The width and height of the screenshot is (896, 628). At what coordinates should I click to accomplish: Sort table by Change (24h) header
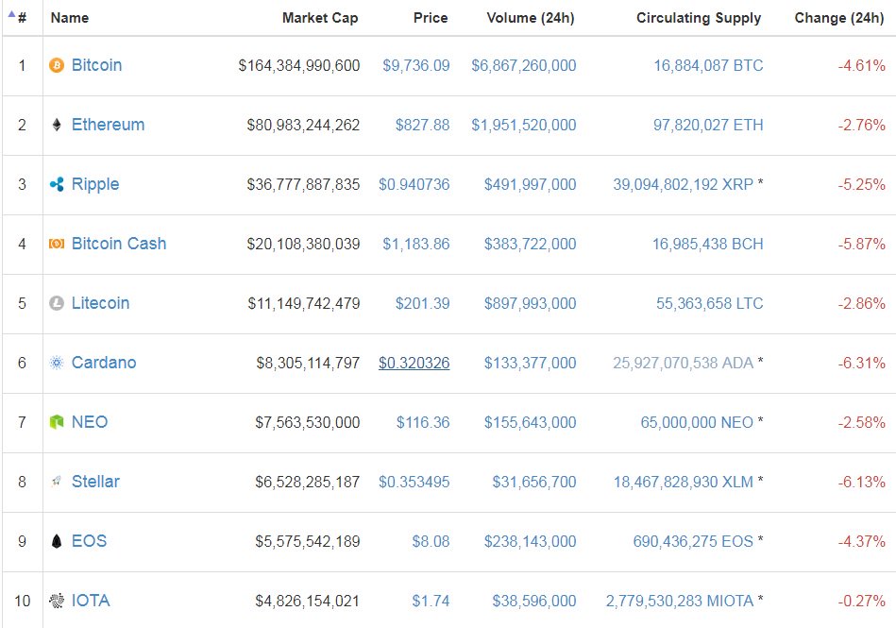click(839, 18)
